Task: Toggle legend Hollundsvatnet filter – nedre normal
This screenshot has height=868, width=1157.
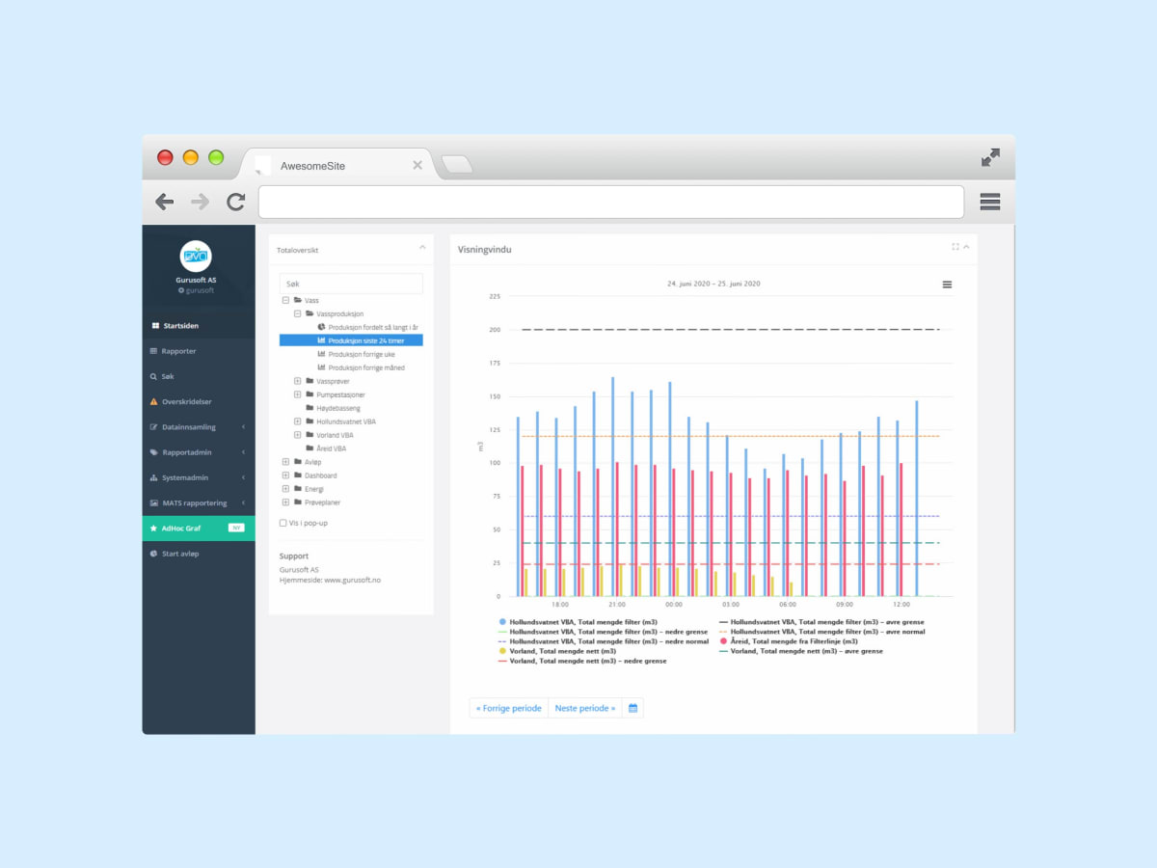Action: click(604, 641)
